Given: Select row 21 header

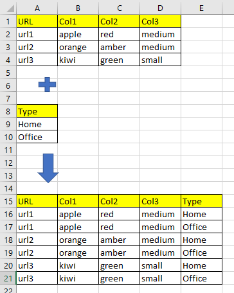Looking at the screenshot, I should click(8, 278).
